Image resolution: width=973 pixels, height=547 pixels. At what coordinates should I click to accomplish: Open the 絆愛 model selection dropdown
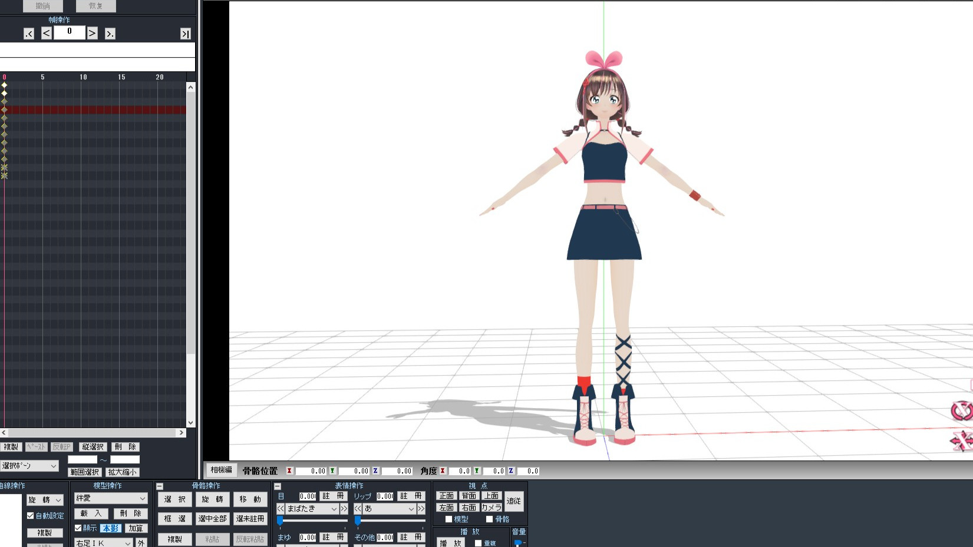[x=111, y=499]
